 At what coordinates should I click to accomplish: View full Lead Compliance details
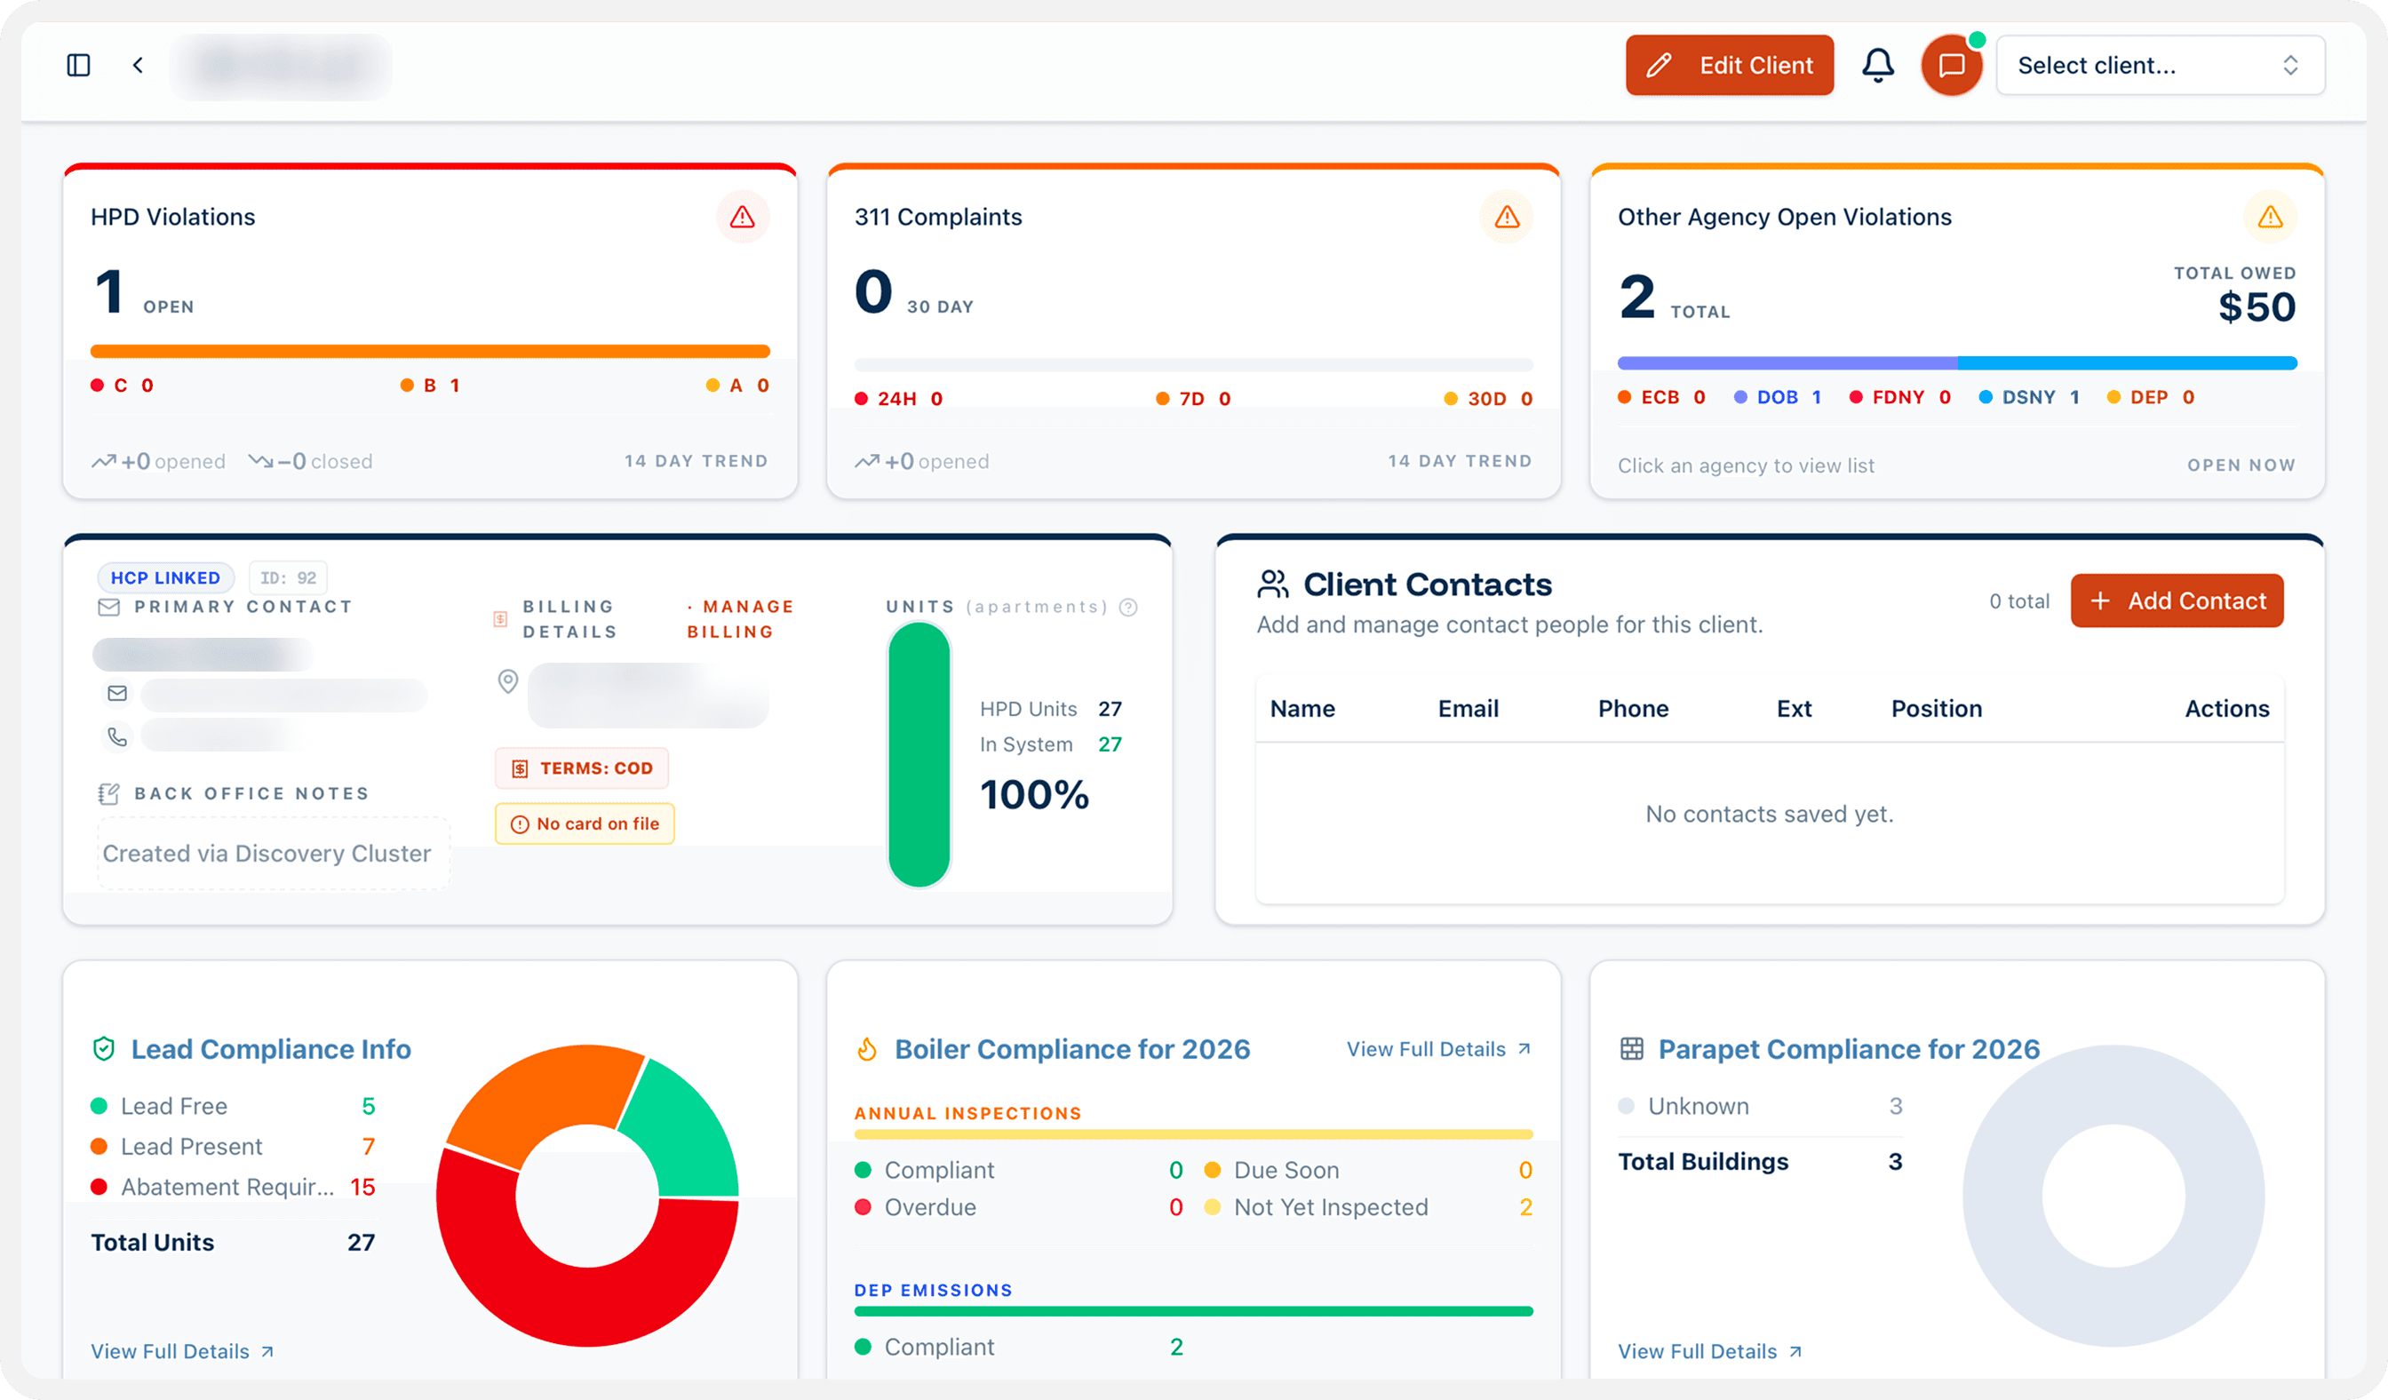click(182, 1352)
